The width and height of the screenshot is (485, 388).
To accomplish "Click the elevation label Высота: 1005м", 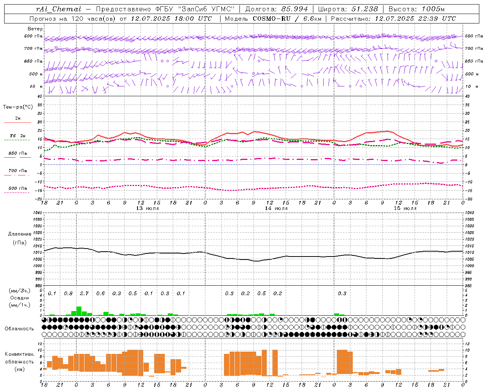I will coord(417,9).
